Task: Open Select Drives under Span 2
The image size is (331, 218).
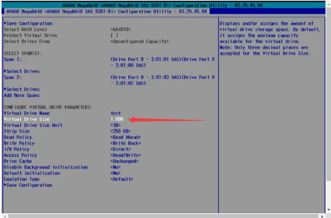Action: 22,89
